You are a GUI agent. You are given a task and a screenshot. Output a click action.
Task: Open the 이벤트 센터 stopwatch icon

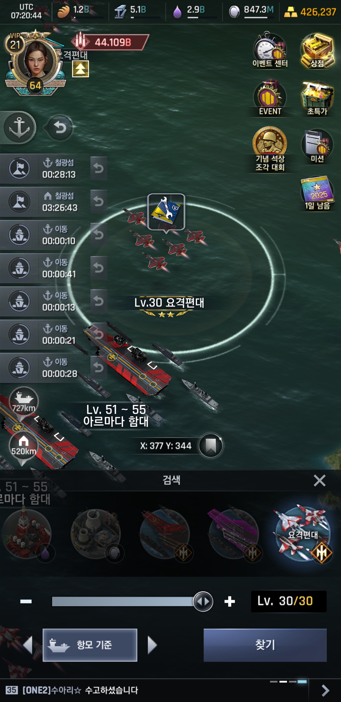(270, 50)
